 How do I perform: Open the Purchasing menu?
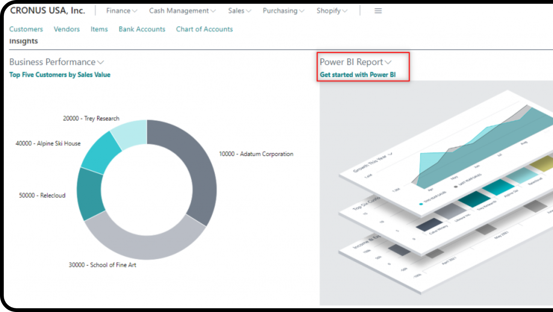283,11
